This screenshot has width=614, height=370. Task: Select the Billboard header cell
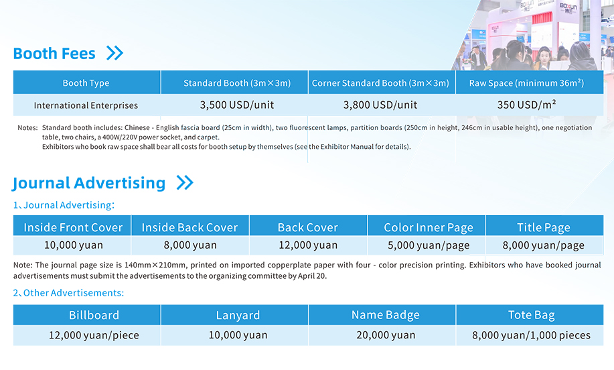pyautogui.click(x=94, y=315)
